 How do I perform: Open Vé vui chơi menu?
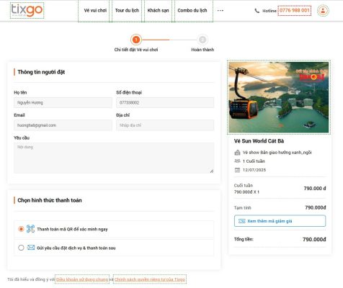(x=95, y=11)
